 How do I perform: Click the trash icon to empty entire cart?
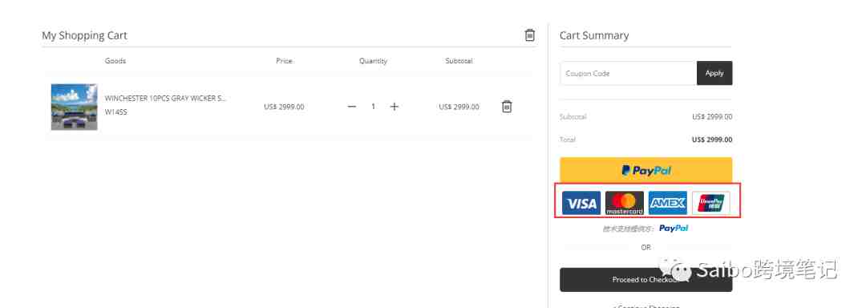(529, 35)
